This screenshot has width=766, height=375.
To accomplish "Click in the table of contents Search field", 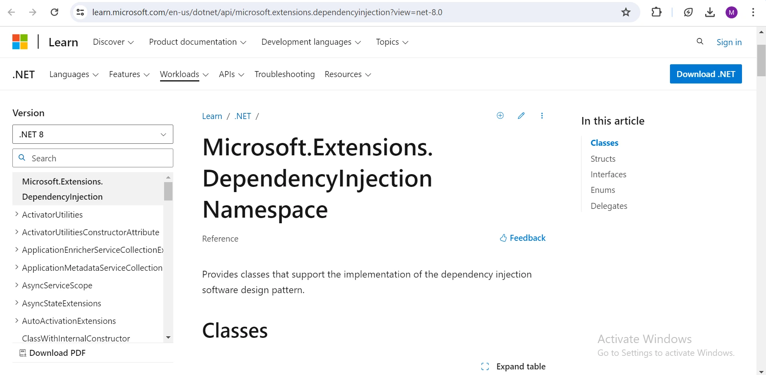I will [x=93, y=158].
